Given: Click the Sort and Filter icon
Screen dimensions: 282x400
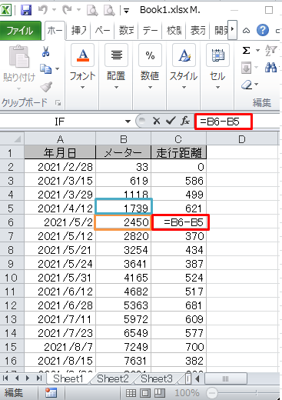Looking at the screenshot, I should (270, 51).
